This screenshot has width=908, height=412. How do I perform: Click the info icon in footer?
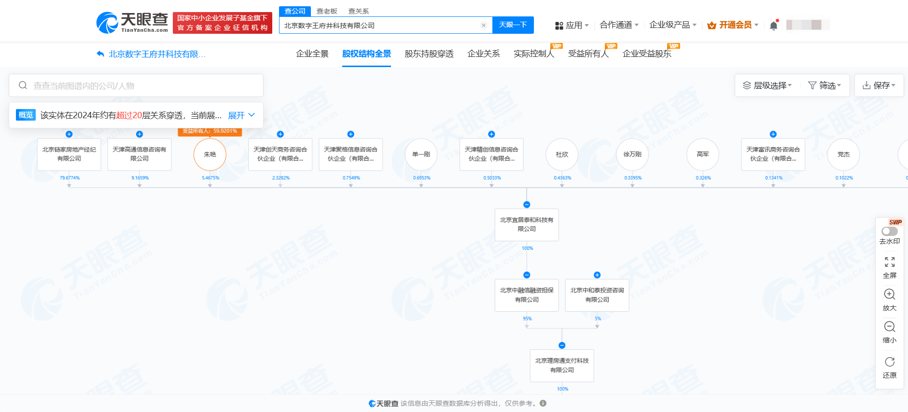543,403
